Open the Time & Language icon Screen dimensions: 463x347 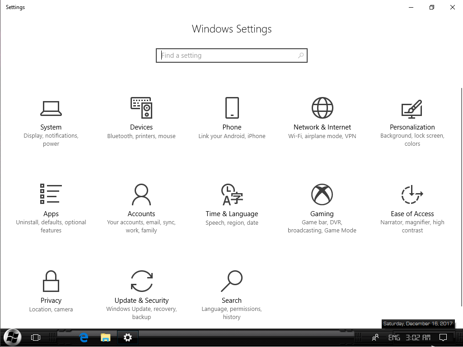(232, 194)
